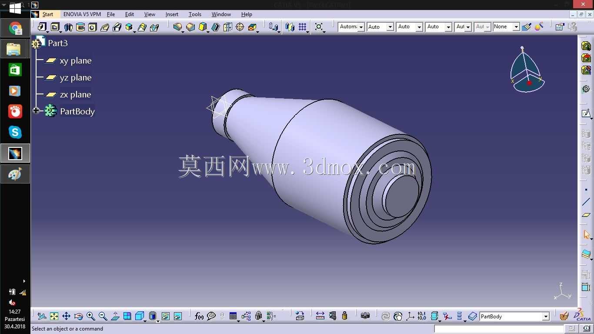Select the Rib tool
This screenshot has height=334, width=594.
pyautogui.click(x=105, y=27)
